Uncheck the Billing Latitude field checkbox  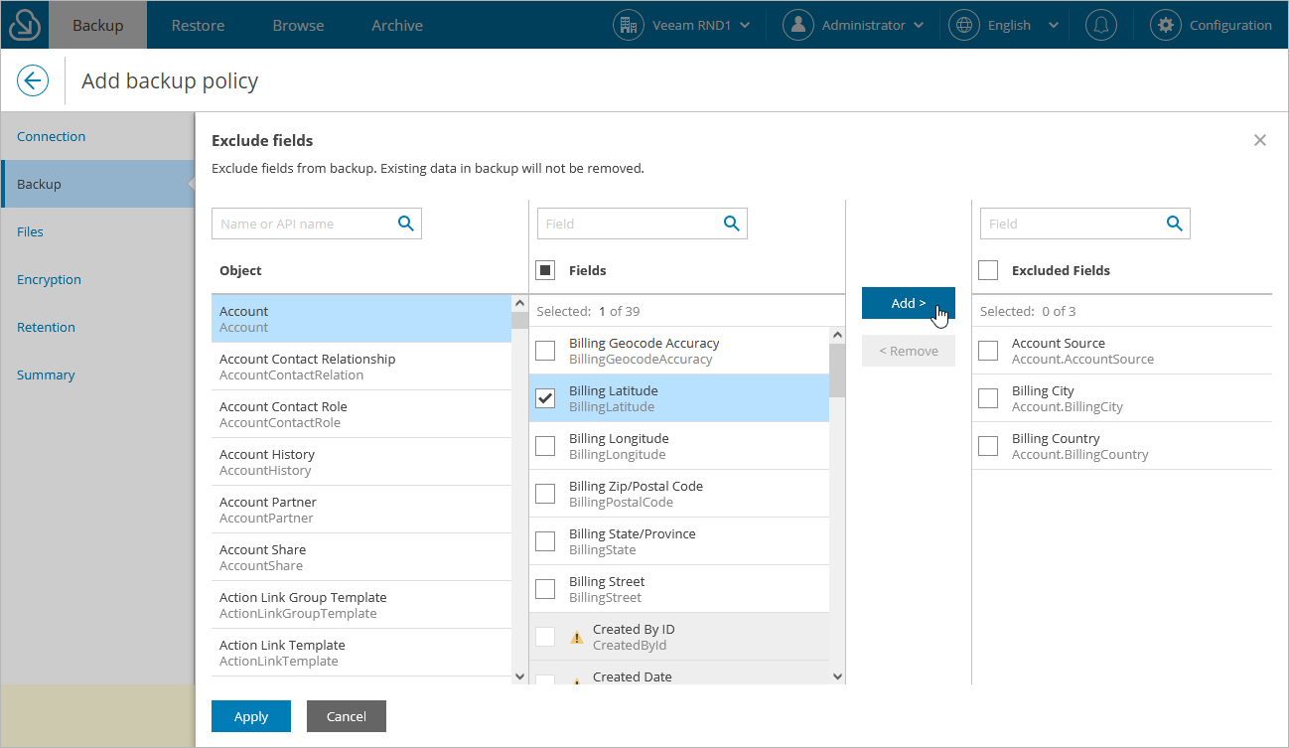click(x=544, y=397)
